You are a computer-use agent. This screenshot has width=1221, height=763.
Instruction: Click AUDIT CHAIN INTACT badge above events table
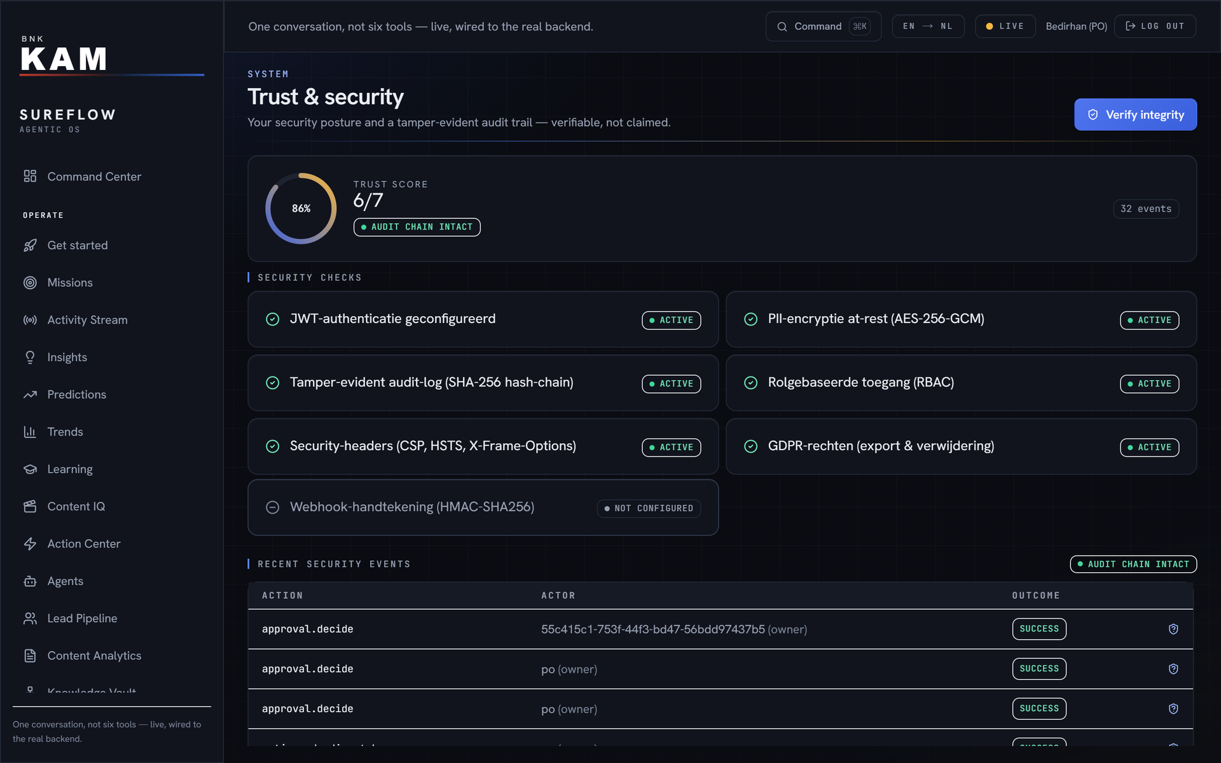tap(1133, 564)
